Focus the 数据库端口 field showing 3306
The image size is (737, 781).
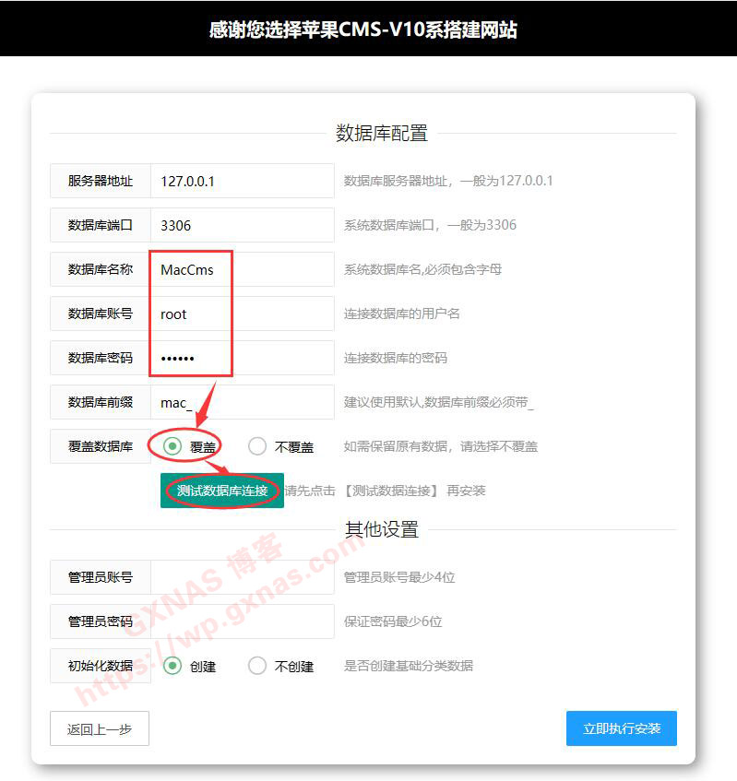[x=242, y=225]
